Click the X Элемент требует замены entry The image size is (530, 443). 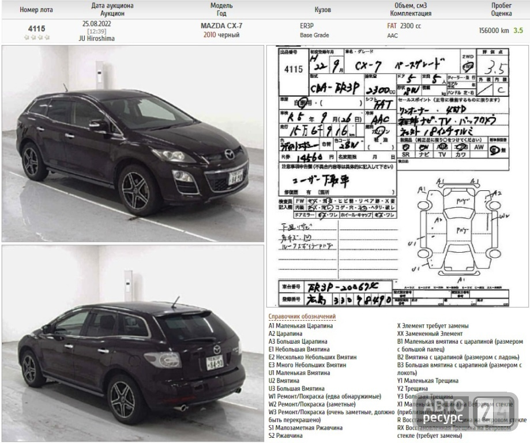tap(433, 326)
